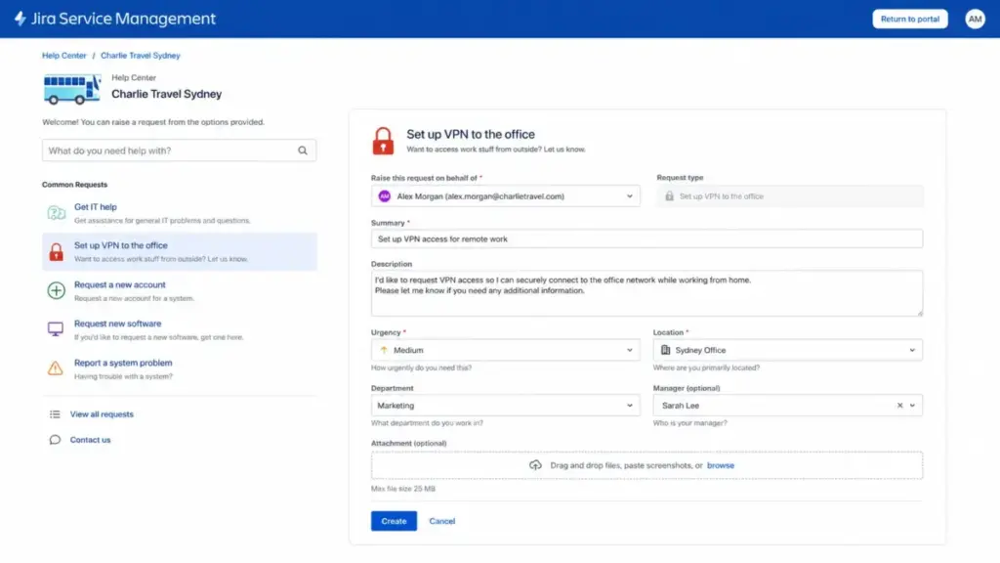
Task: Click the disabled Request type field
Action: (x=790, y=196)
